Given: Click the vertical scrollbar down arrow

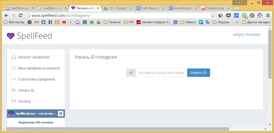Looking at the screenshot, I should pos(270,124).
